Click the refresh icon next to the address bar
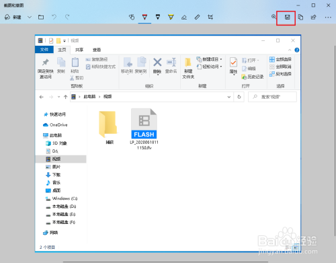Screen dimensions: 336x263 239,97
